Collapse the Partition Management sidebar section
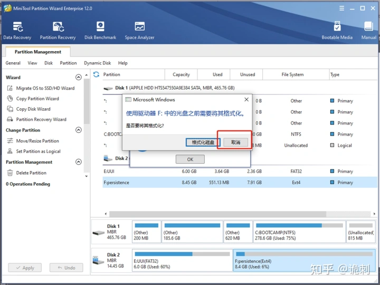 79,162
